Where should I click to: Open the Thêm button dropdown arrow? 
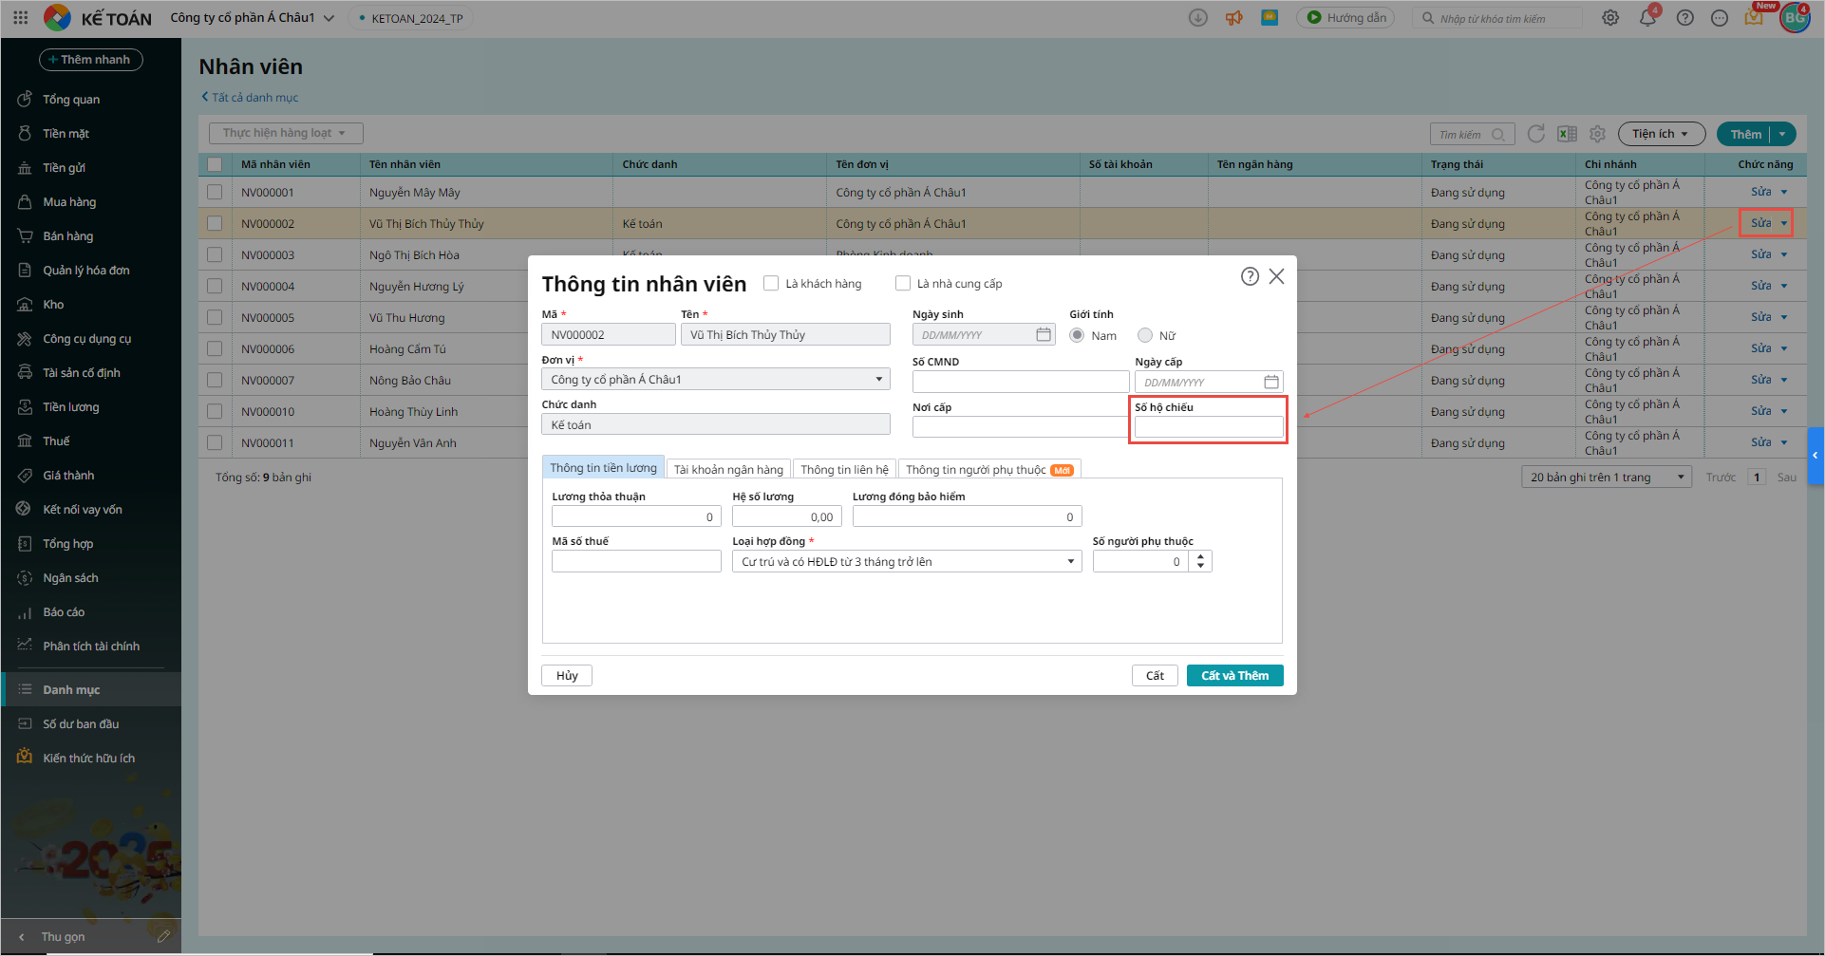click(x=1783, y=134)
